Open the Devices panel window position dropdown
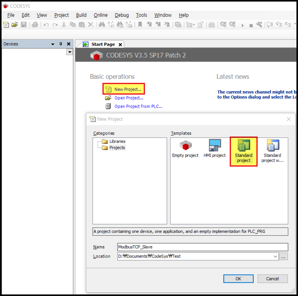Screen dimensions: 298x296 pyautogui.click(x=53, y=44)
